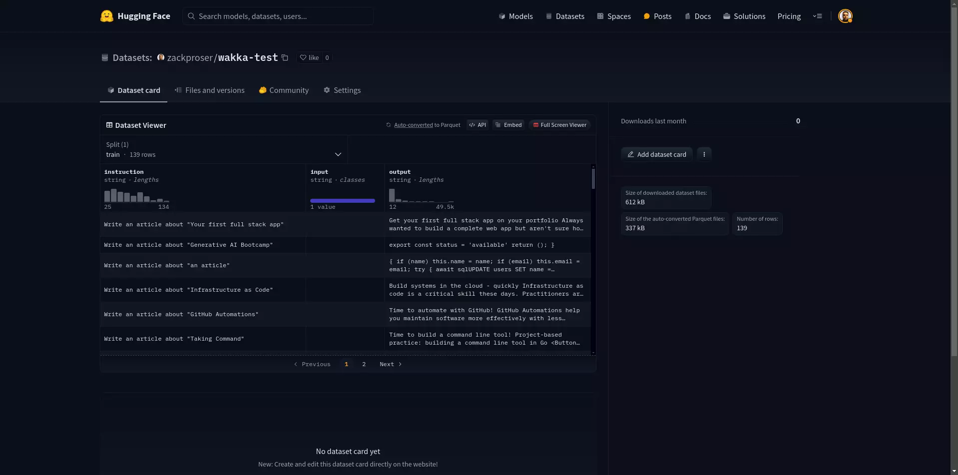Go to the Next page of rows
958x475 pixels.
tap(390, 364)
